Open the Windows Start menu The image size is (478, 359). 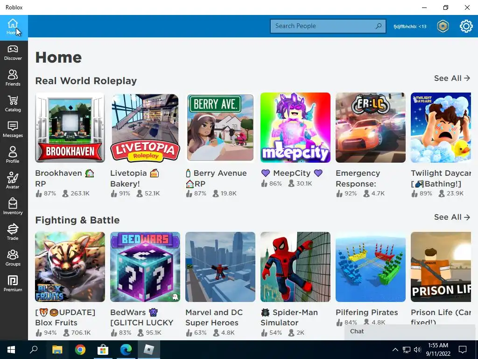coord(11,350)
